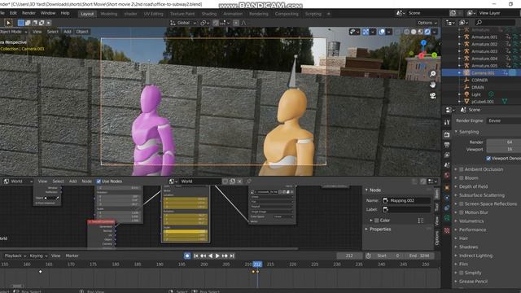Viewport: 521px width, 293px height.
Task: Switch to the Animation workspace tab
Action: [x=233, y=14]
